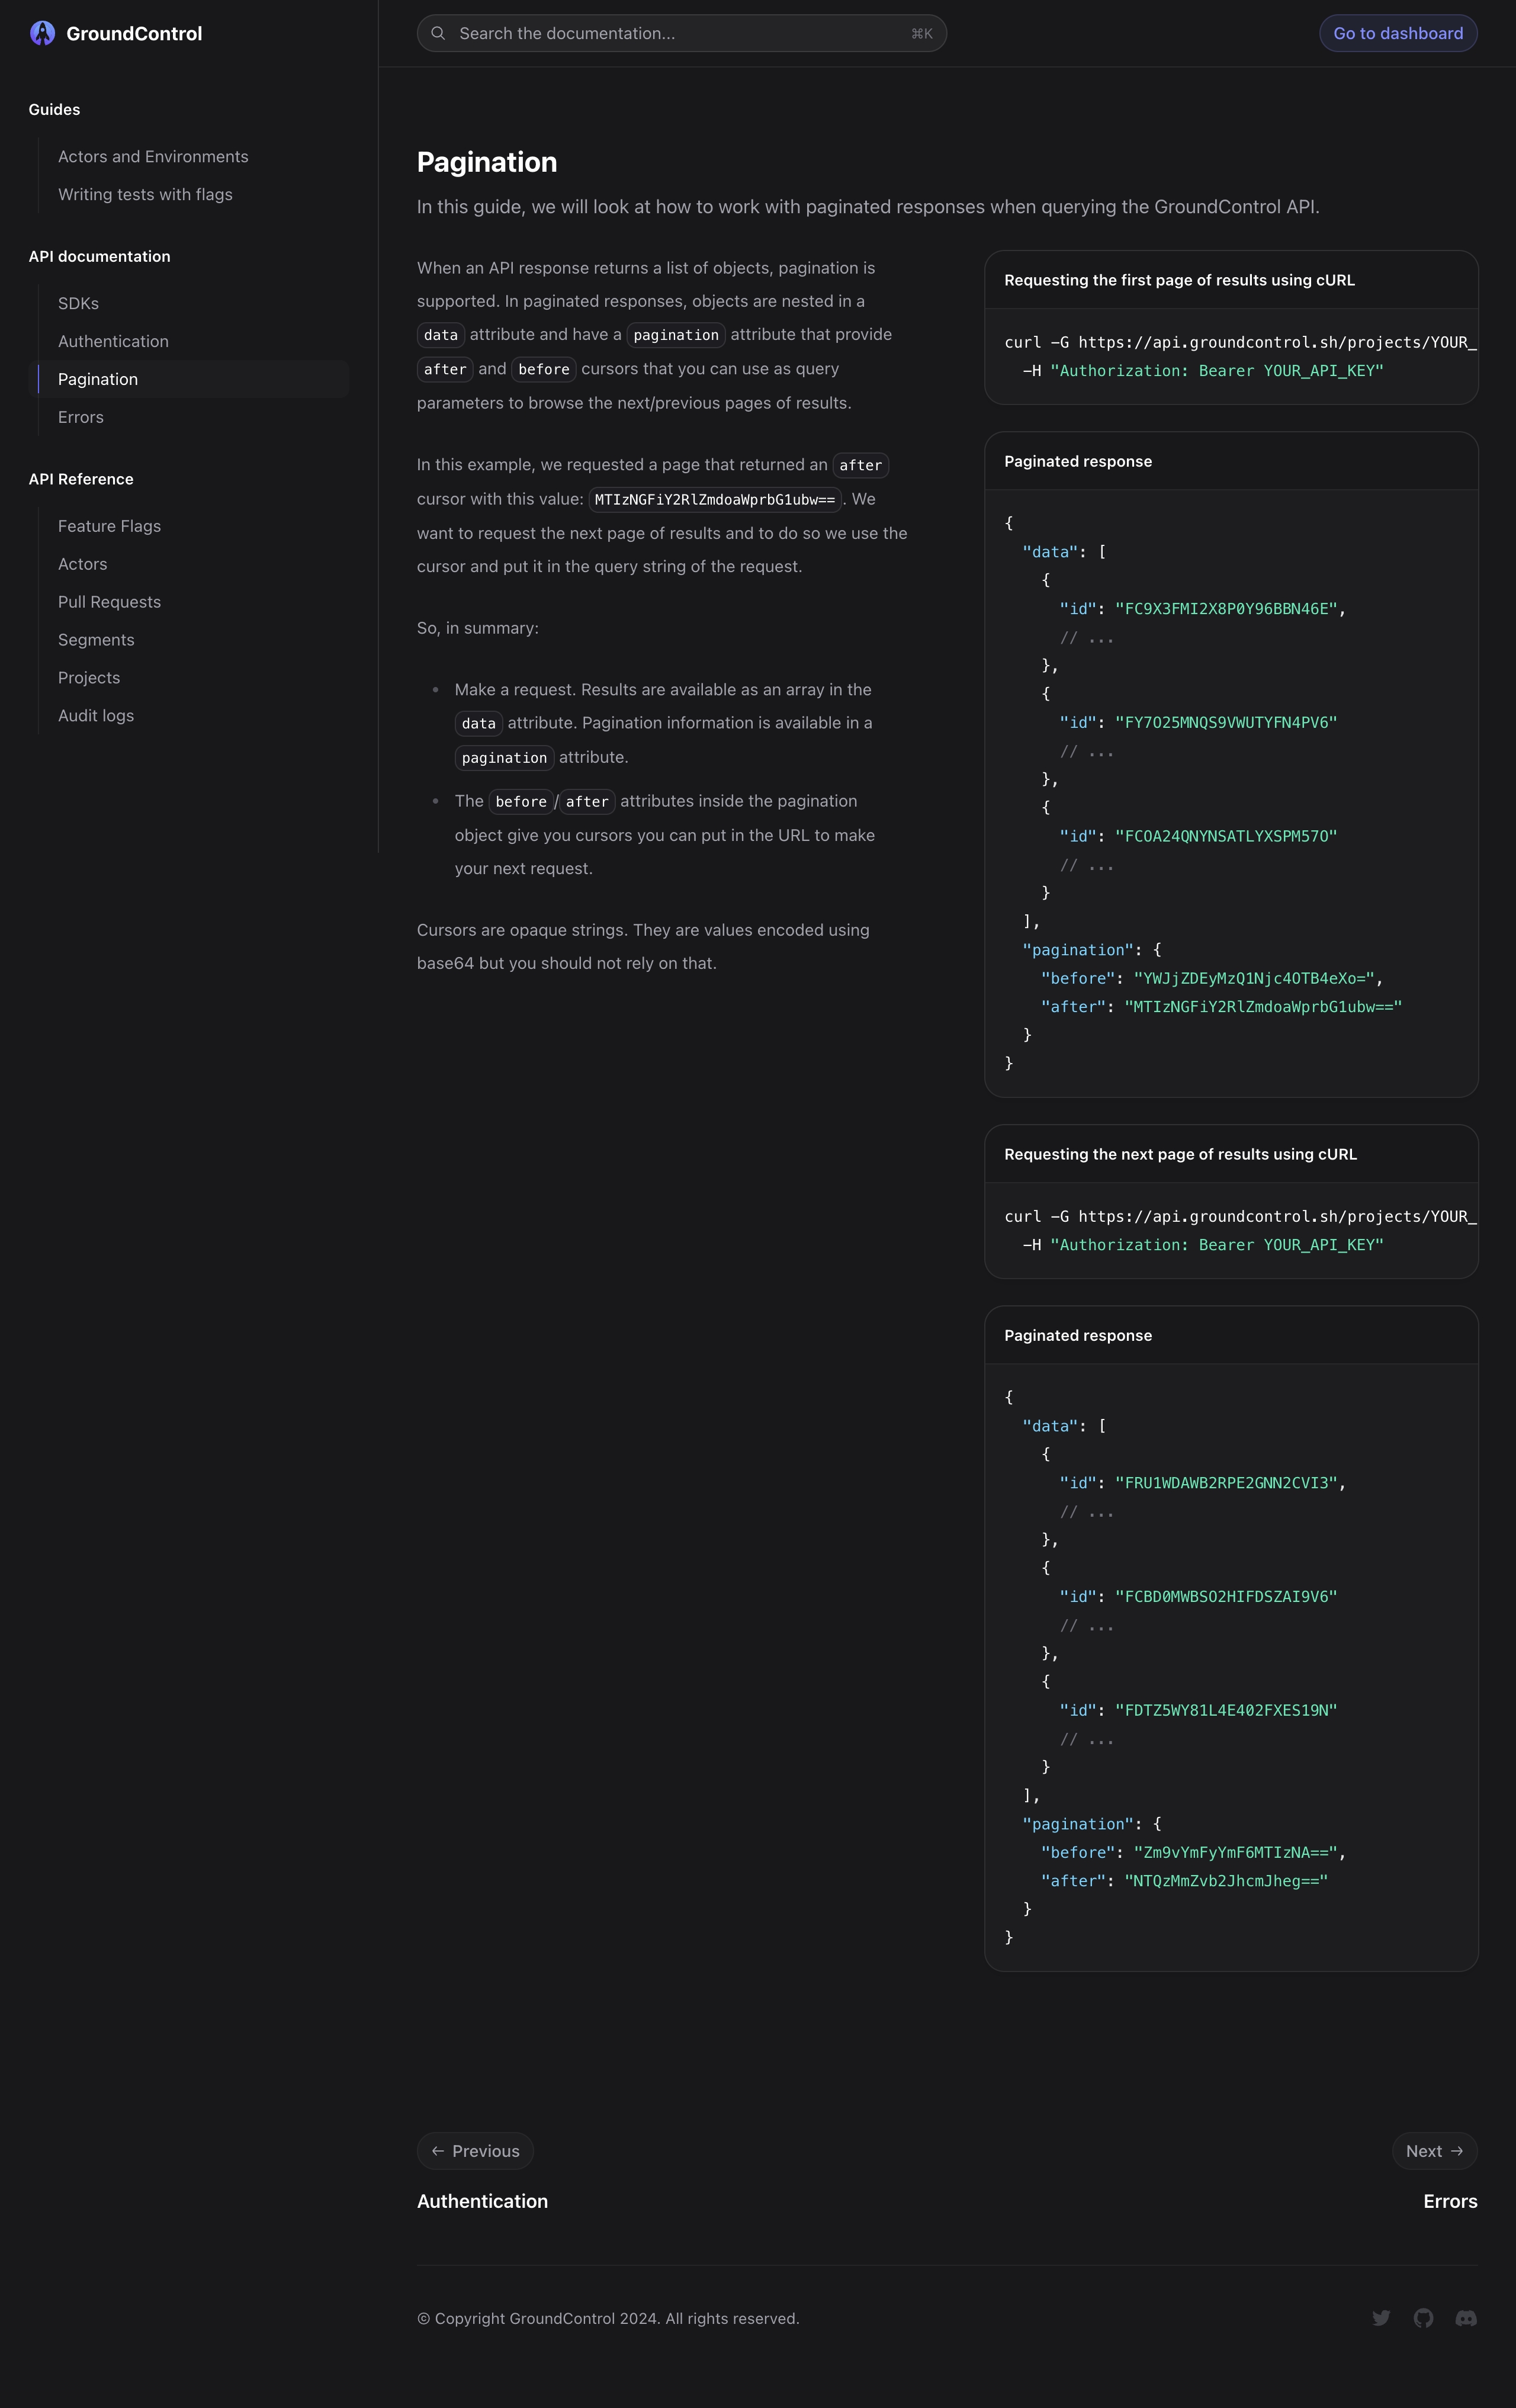Click Go to dashboard button

(x=1398, y=33)
